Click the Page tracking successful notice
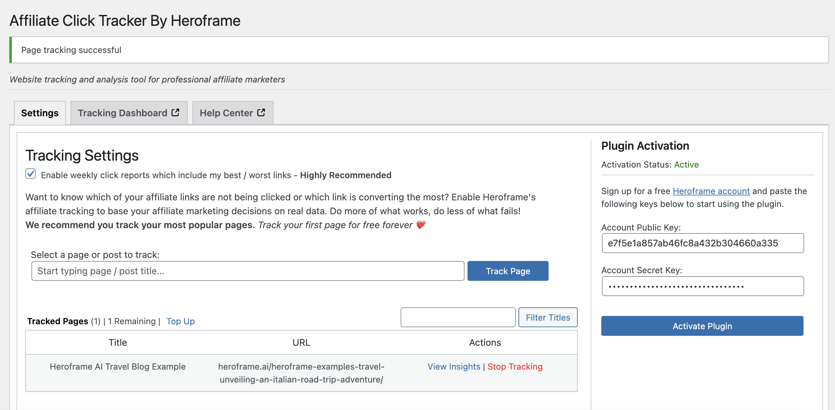The height and width of the screenshot is (410, 835). coord(419,50)
